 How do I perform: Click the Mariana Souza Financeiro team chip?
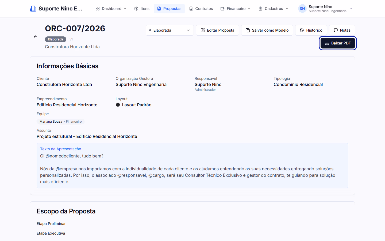click(61, 122)
